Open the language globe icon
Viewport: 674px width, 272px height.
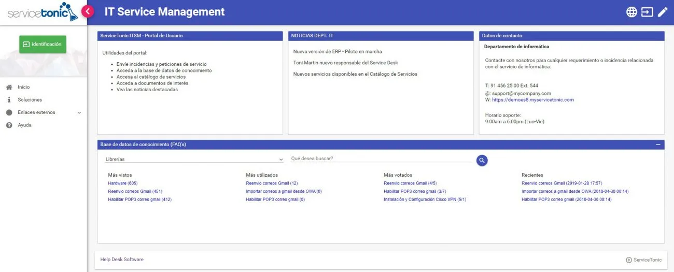pyautogui.click(x=631, y=12)
